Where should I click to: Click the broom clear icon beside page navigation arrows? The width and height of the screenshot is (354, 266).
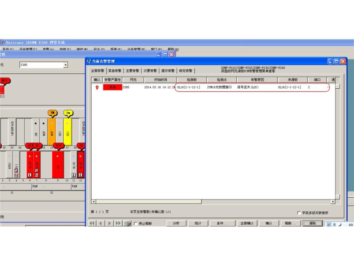127,223
